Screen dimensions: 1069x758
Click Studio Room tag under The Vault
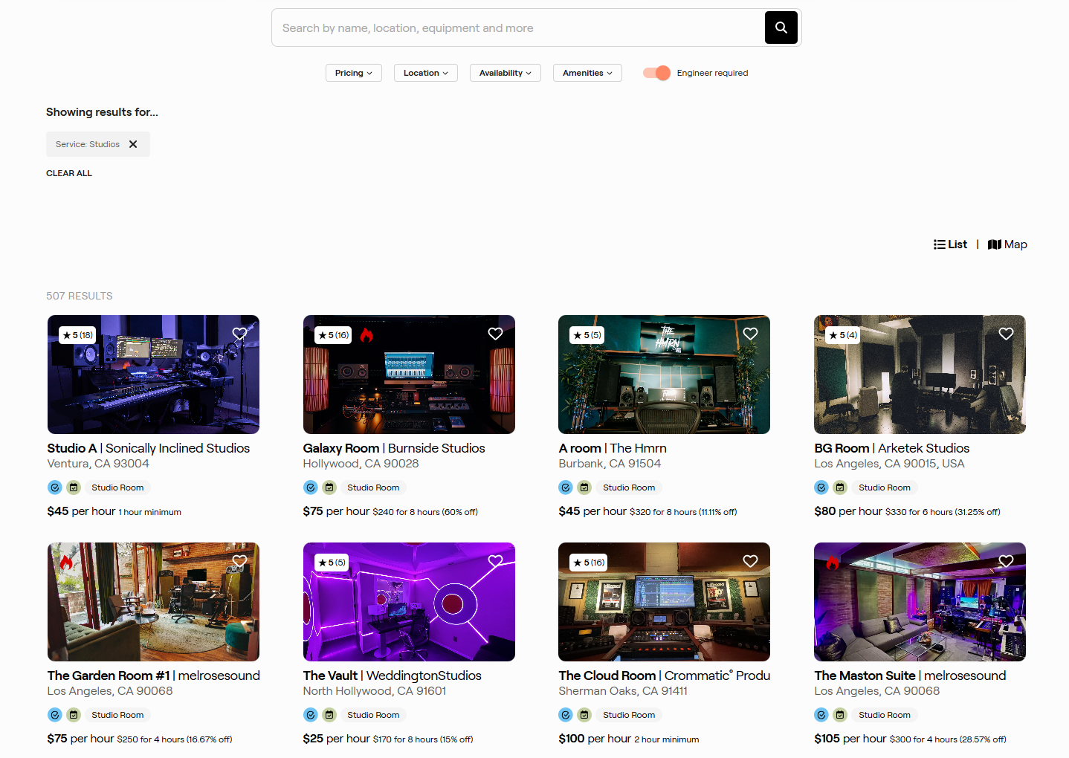(373, 715)
